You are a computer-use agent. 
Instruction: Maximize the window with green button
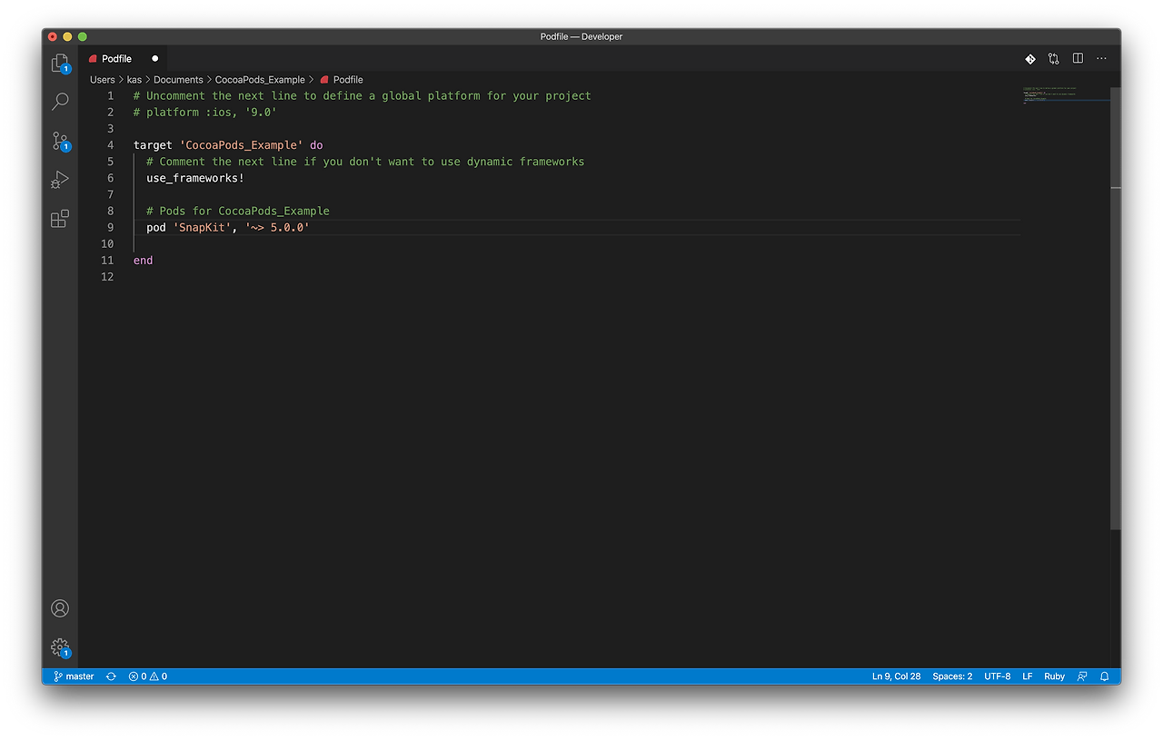click(x=83, y=36)
